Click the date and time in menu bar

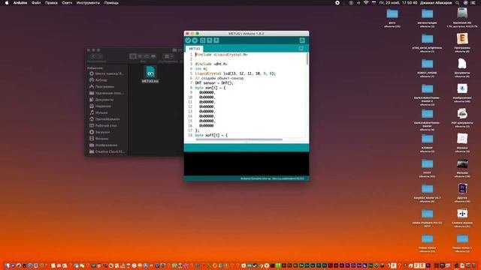click(x=398, y=3)
